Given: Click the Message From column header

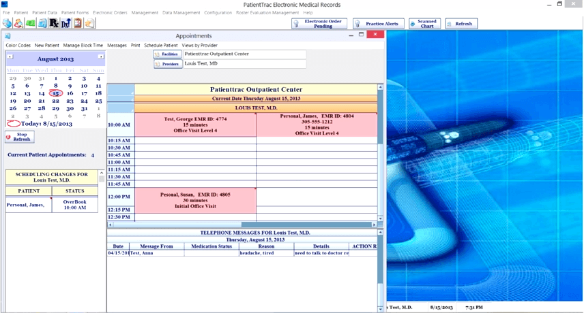Looking at the screenshot, I should tap(156, 246).
